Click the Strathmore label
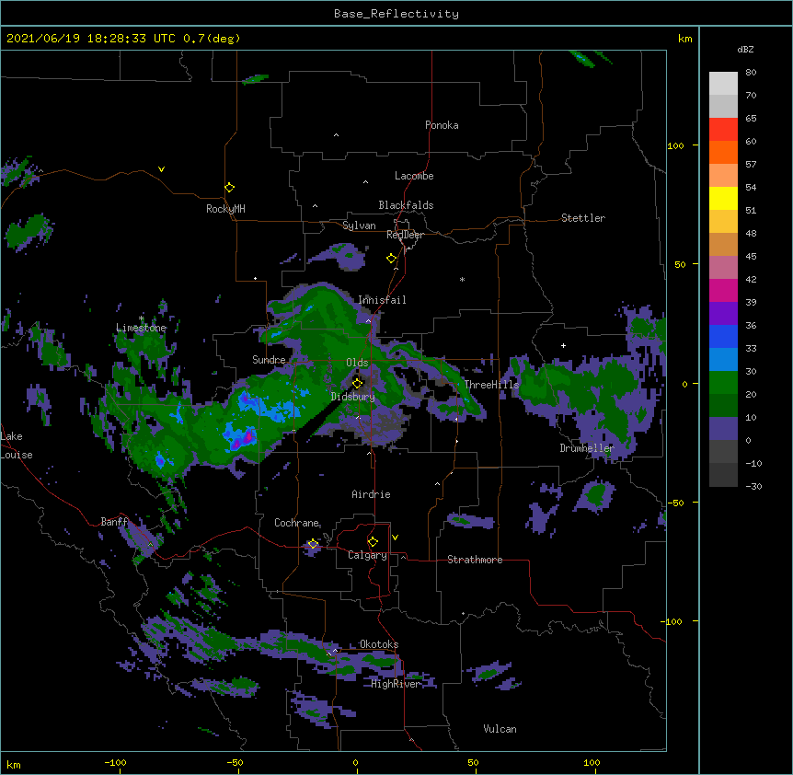The height and width of the screenshot is (775, 793). click(475, 560)
